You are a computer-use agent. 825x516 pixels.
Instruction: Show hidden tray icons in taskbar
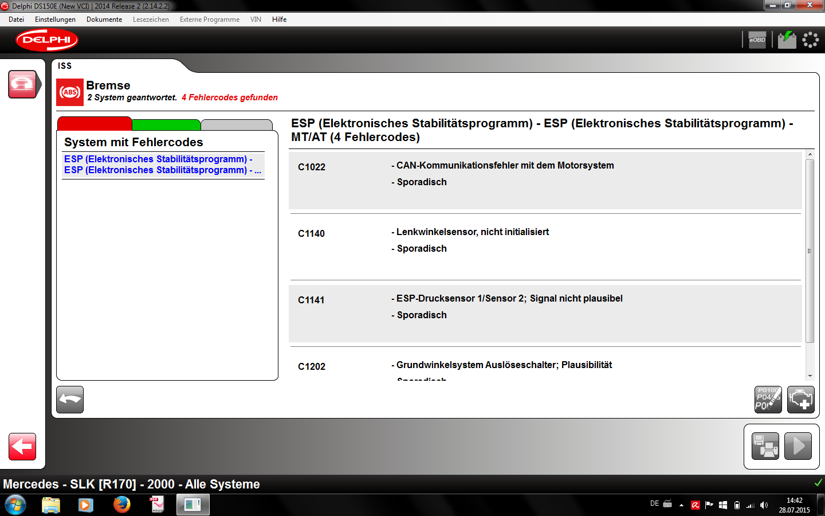tap(681, 505)
